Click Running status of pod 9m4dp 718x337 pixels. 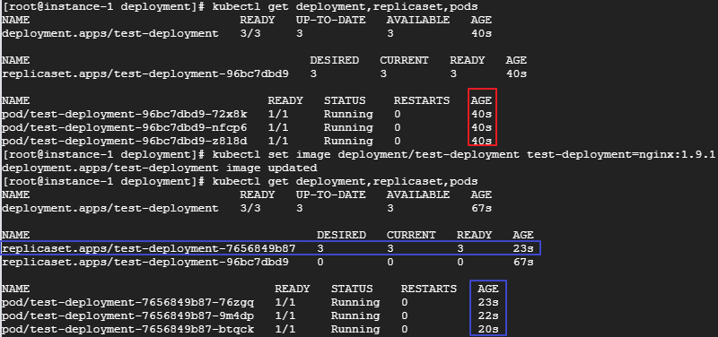click(x=355, y=316)
